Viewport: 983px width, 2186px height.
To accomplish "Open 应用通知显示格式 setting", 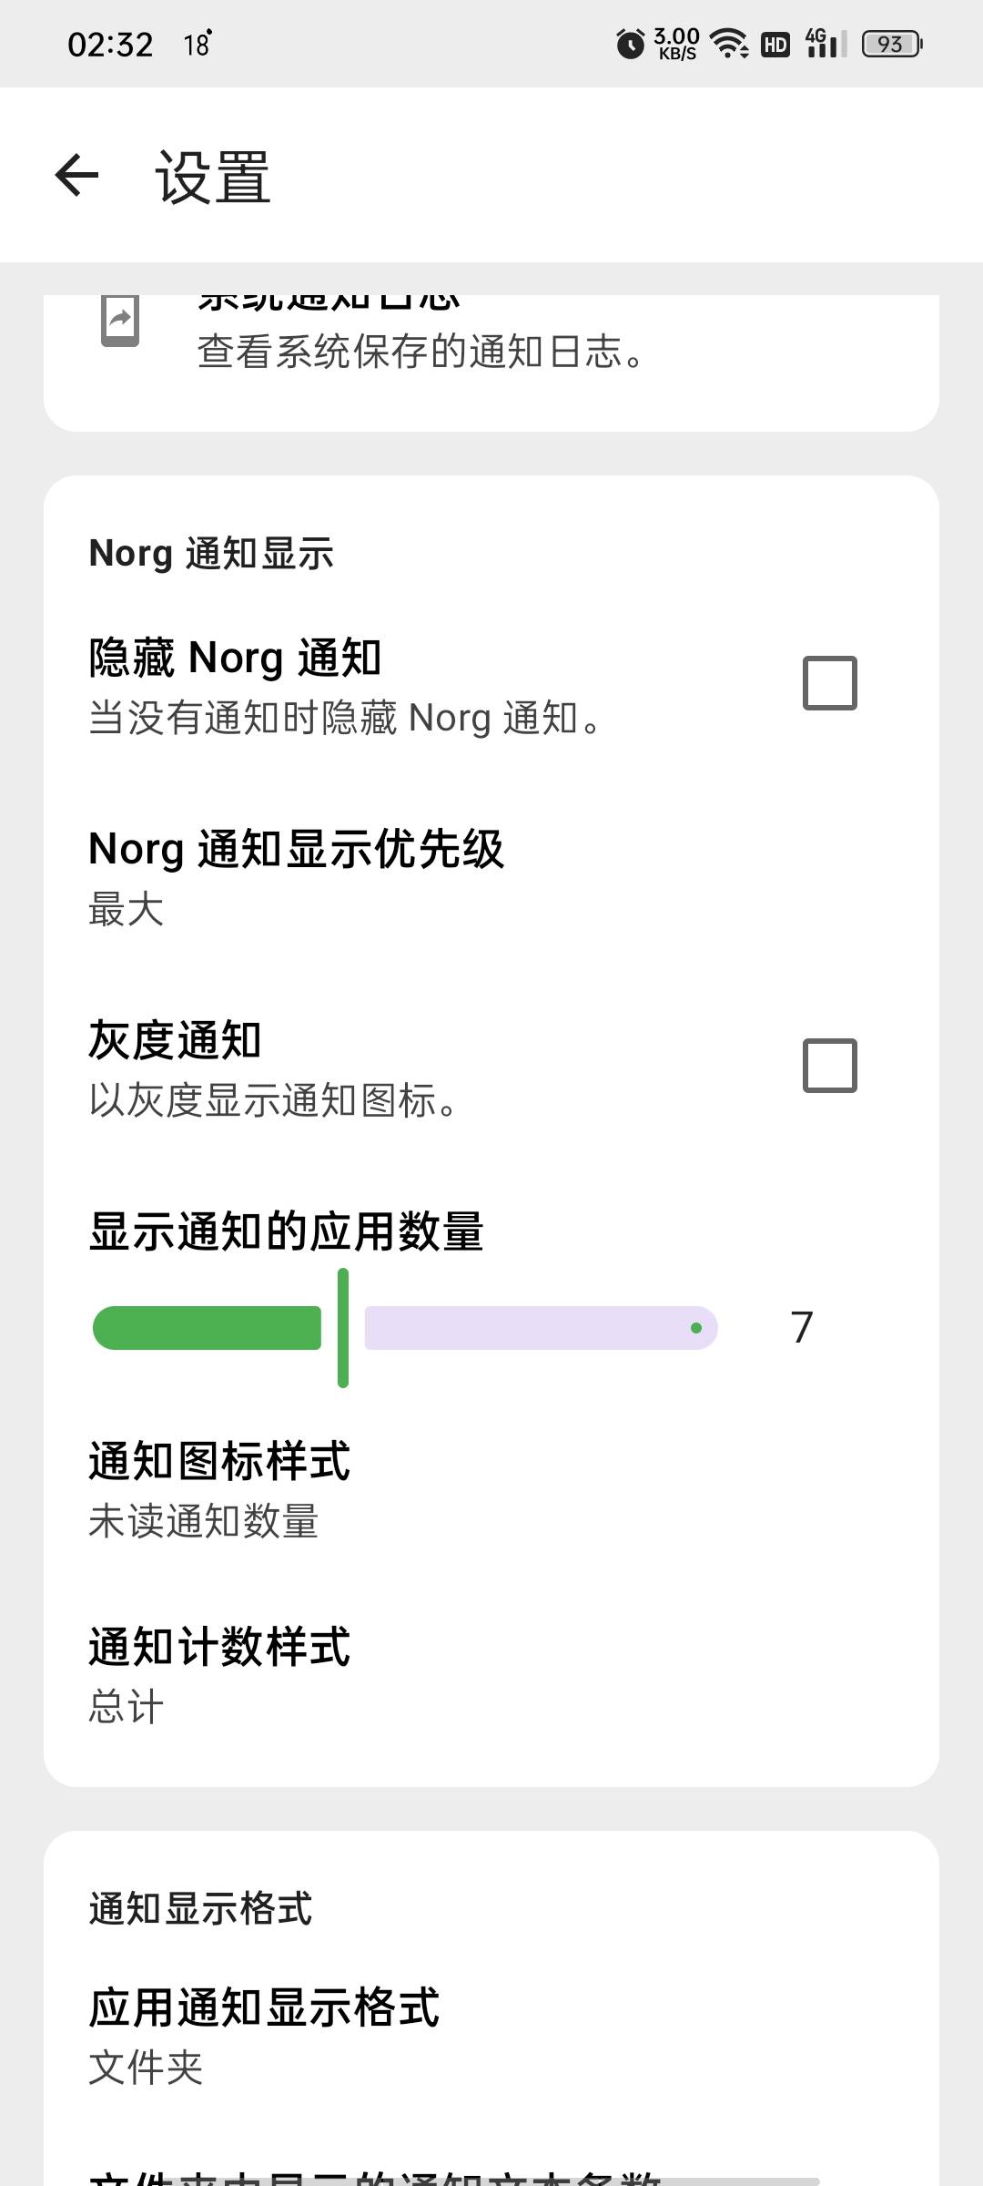I will click(x=491, y=2037).
